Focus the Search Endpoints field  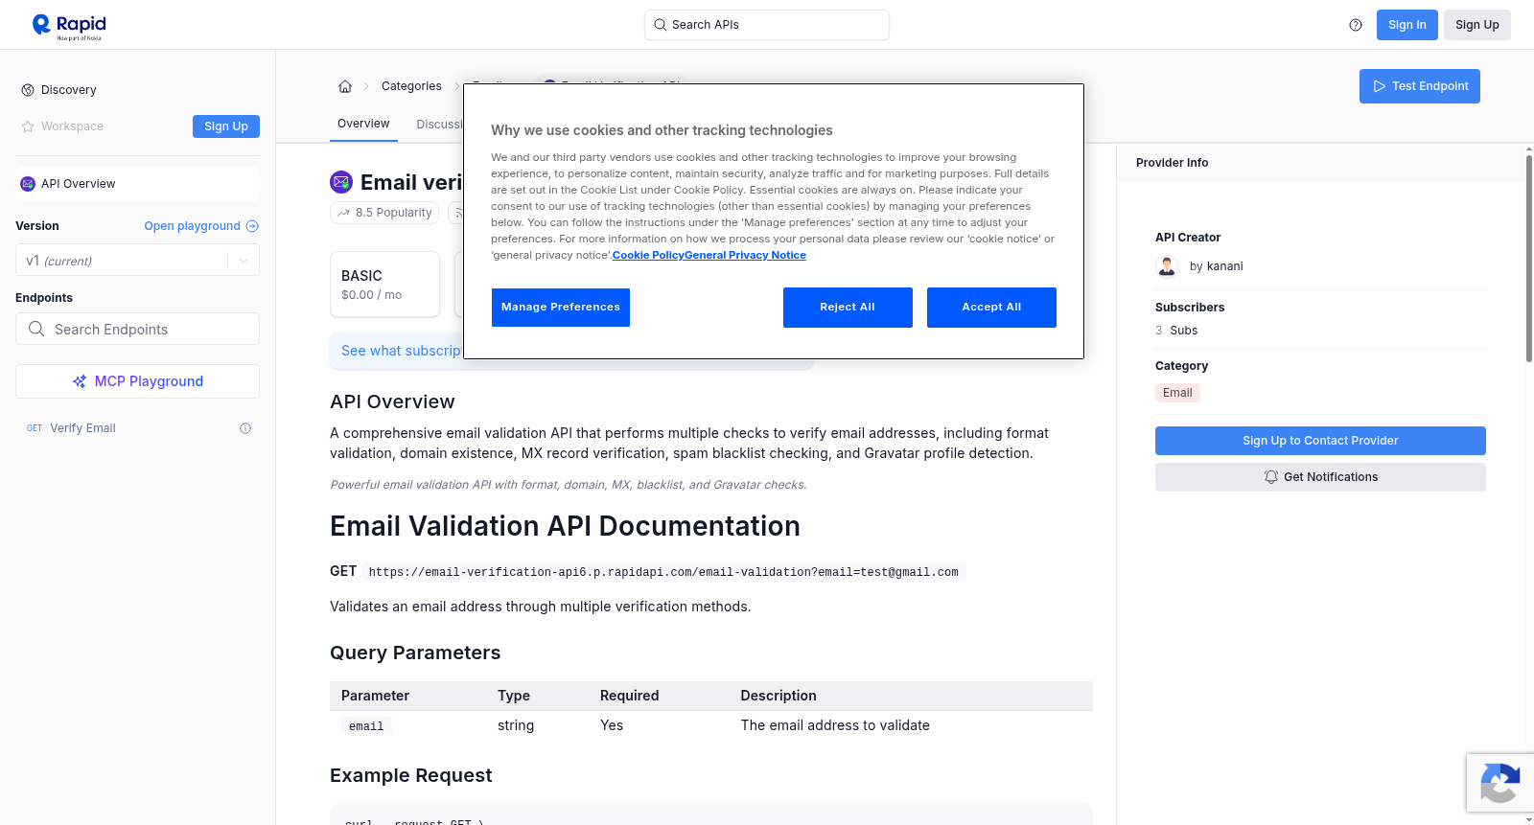137,329
